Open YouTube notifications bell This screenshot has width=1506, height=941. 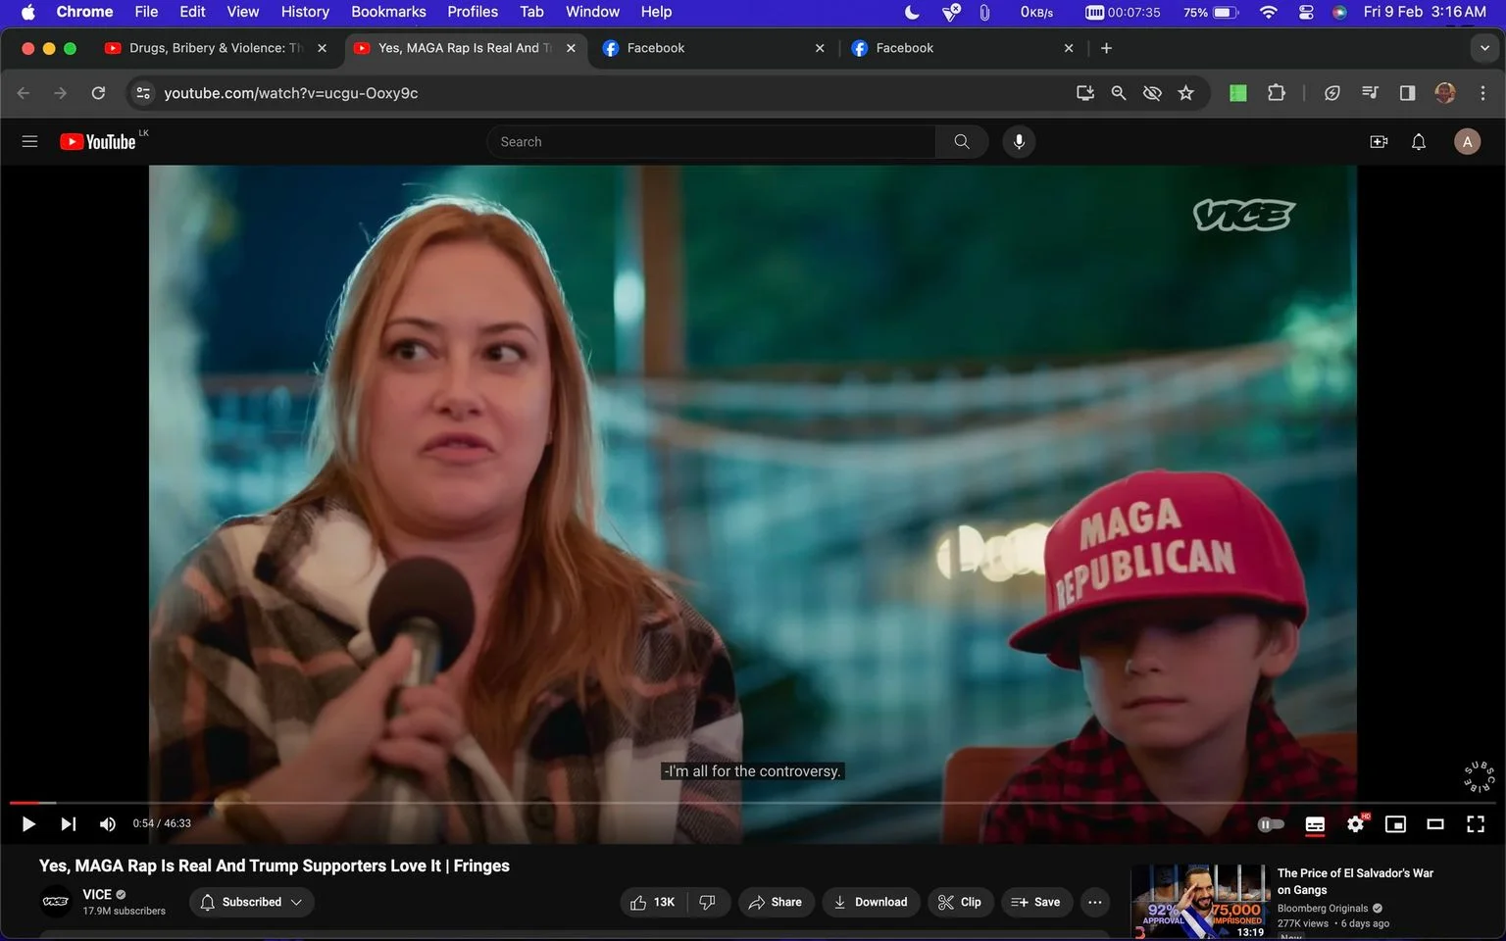point(1419,142)
